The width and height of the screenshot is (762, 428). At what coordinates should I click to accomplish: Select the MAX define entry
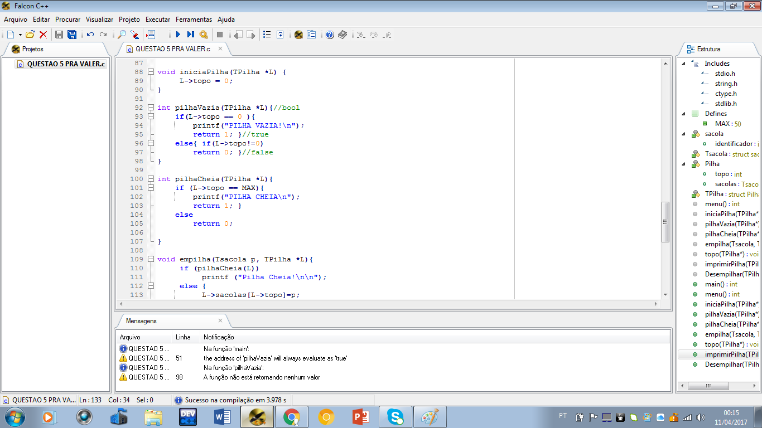tap(727, 124)
